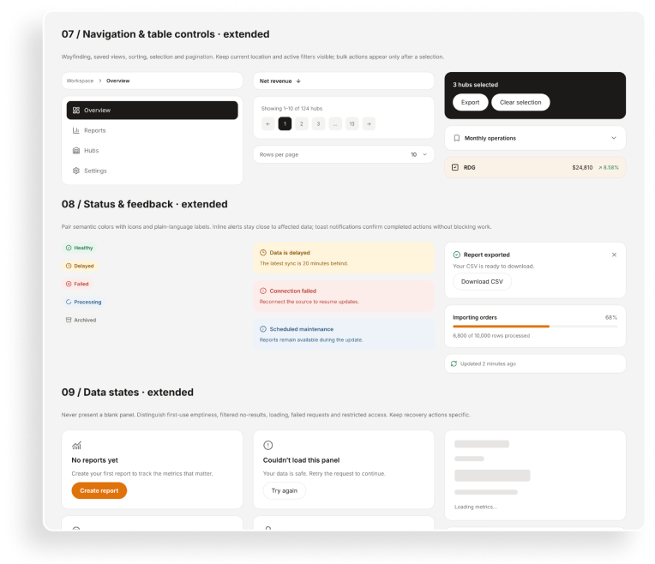Click the 6,800 of 10,000 rows text
The width and height of the screenshot is (655, 564).
(x=491, y=335)
